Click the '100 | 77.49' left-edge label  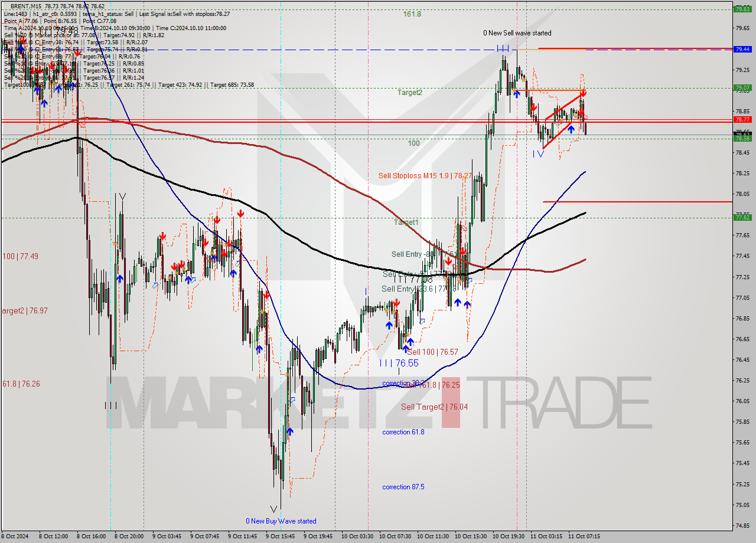(x=20, y=256)
